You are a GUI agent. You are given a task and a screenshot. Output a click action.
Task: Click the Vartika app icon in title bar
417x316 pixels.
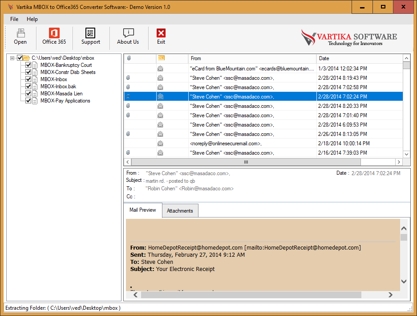pos(10,7)
